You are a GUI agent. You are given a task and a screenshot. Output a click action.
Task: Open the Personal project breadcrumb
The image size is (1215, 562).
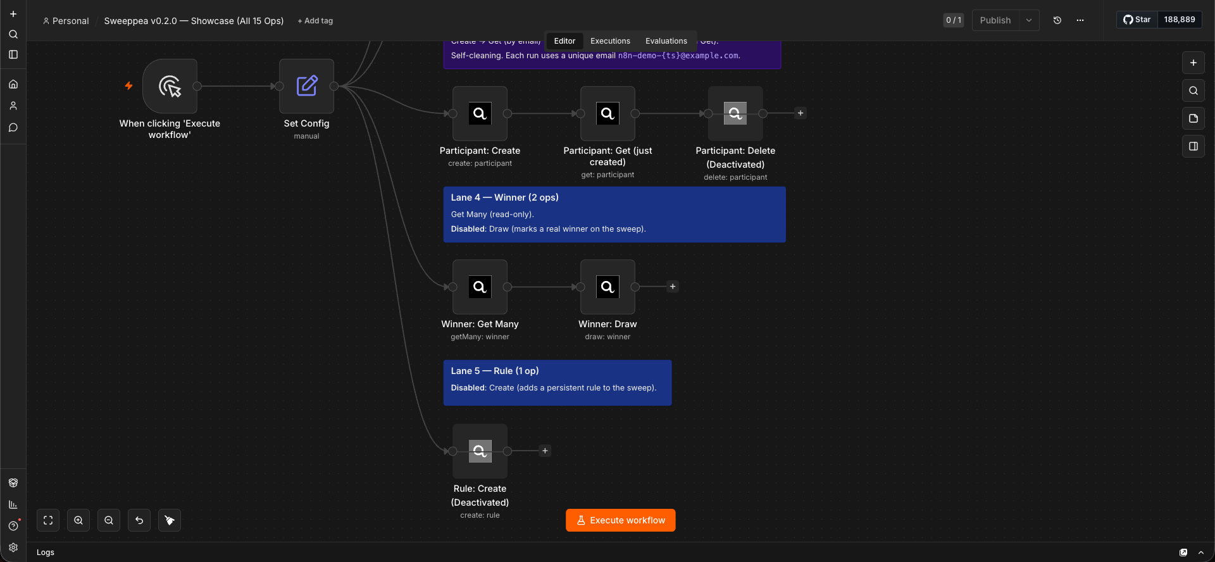point(66,21)
